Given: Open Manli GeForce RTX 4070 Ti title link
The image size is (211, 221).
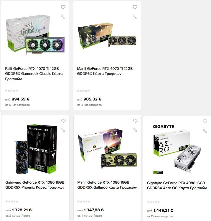Looking at the screenshot, I should pos(105,71).
